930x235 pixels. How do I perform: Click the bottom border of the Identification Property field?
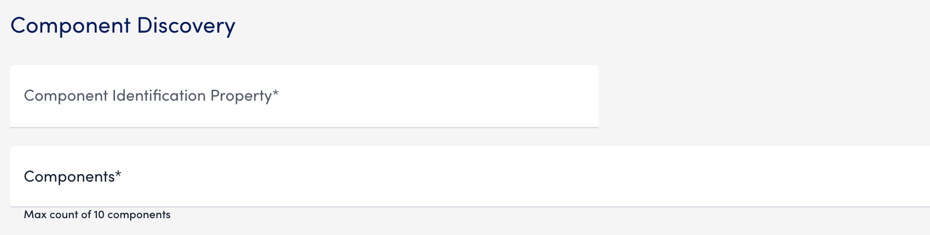(304, 127)
